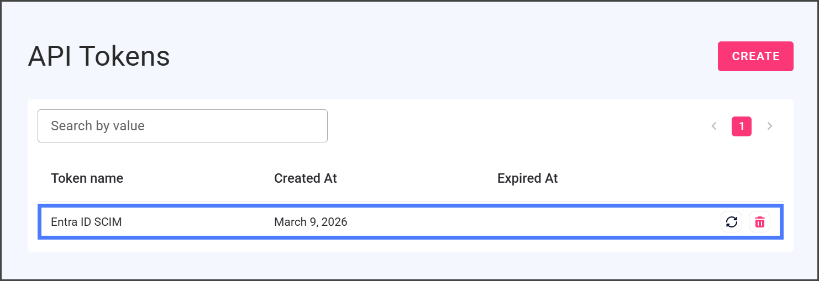
Task: Sort by the Token name column header
Action: (x=87, y=178)
